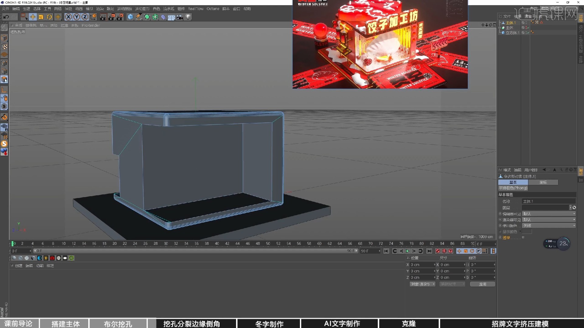Open the 渲染 menu

coord(100,9)
